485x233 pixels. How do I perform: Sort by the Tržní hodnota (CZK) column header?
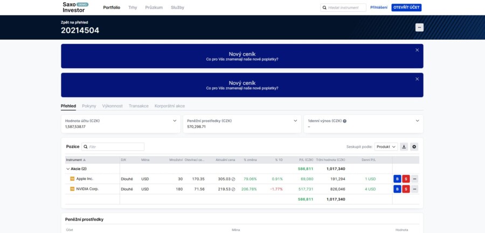pyautogui.click(x=330, y=160)
